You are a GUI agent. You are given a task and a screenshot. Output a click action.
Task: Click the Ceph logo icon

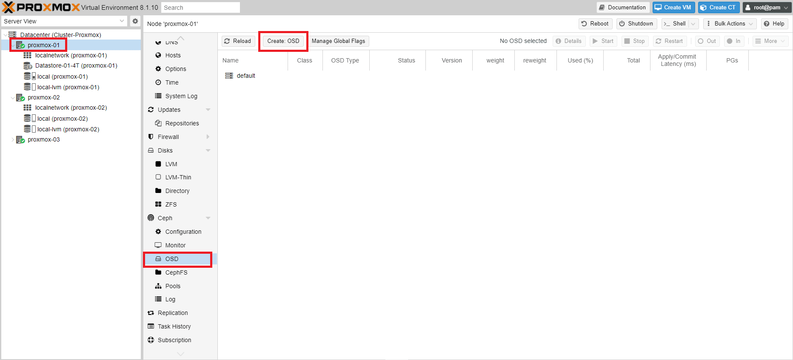pyautogui.click(x=151, y=218)
